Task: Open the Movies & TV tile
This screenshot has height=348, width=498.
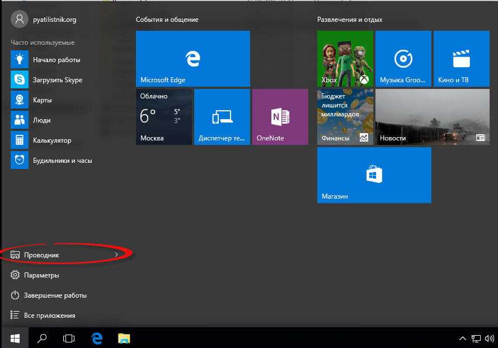Action: [x=461, y=59]
